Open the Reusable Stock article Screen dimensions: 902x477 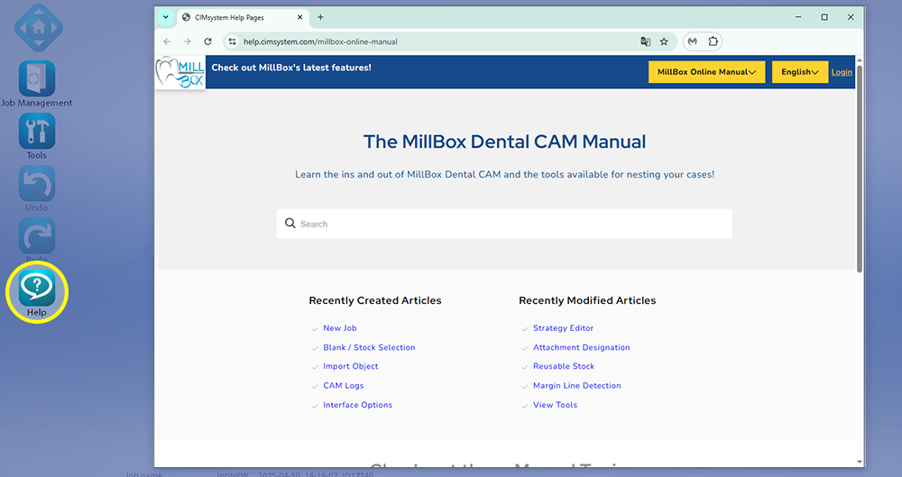point(563,366)
